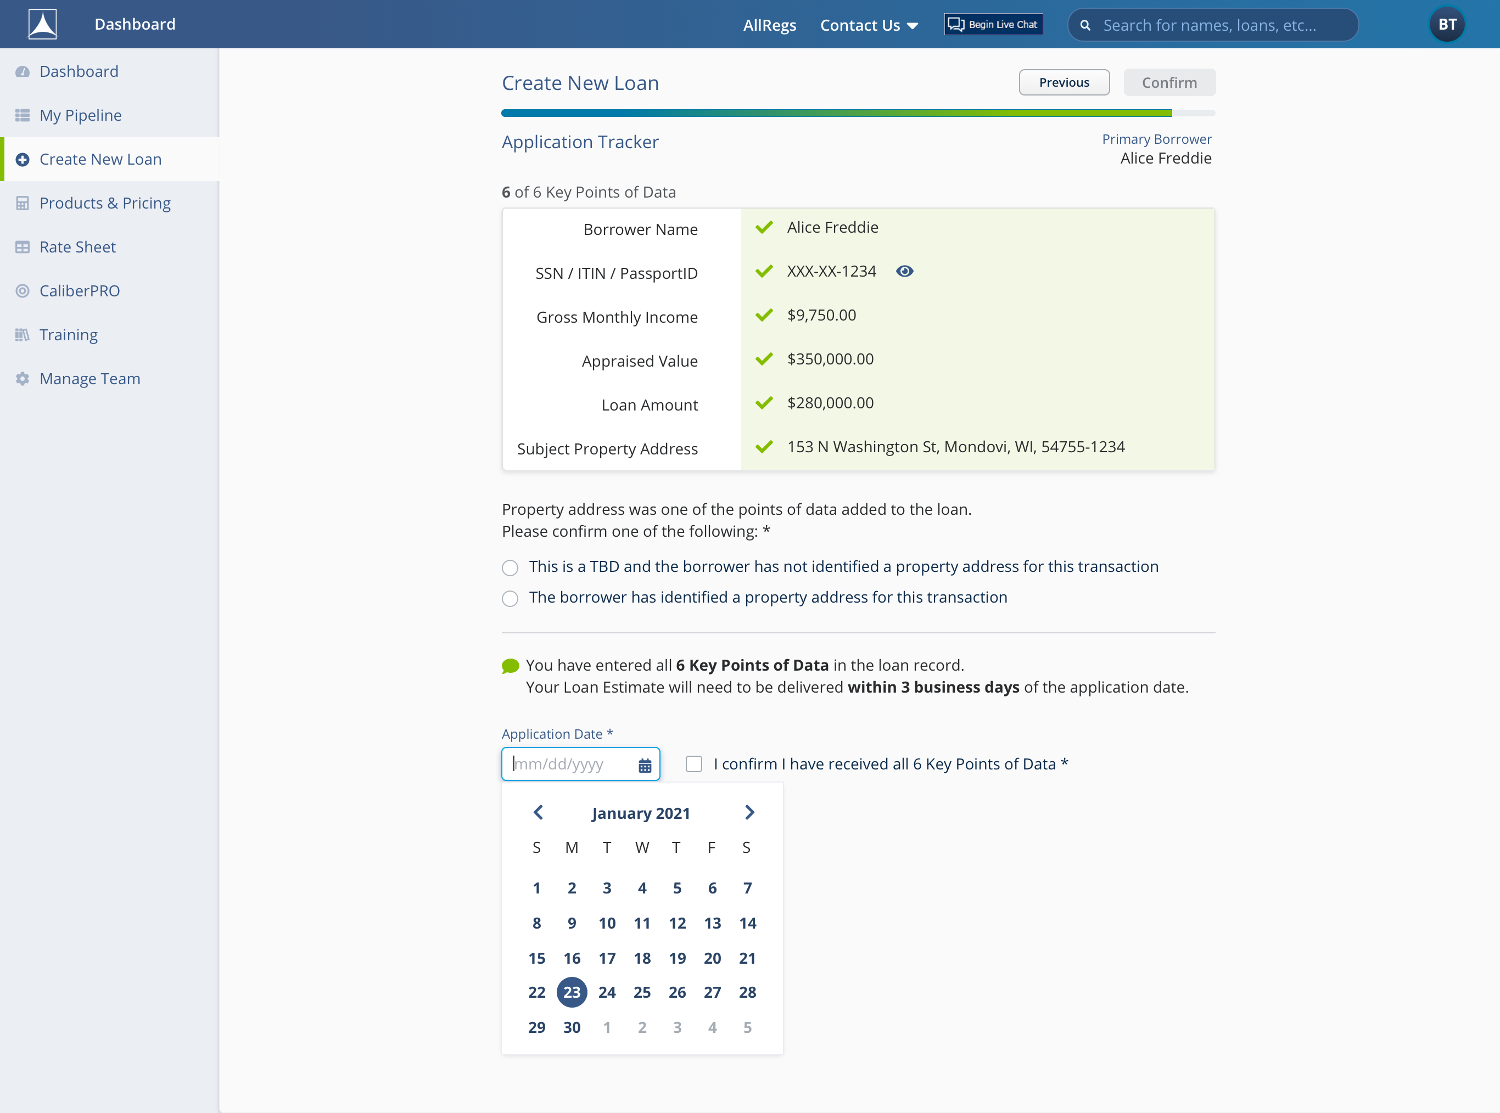Screen dimensions: 1500x1113
Task: Click the Manage Team gear icon
Action: coord(23,379)
